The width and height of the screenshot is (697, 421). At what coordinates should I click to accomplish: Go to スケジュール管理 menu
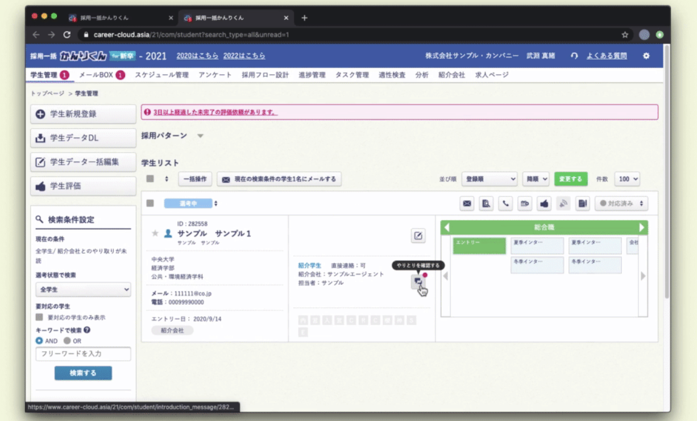(161, 75)
